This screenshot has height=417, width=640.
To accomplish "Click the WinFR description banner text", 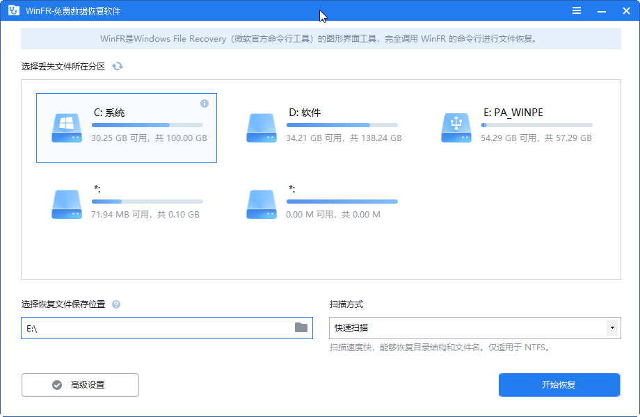I will point(319,39).
